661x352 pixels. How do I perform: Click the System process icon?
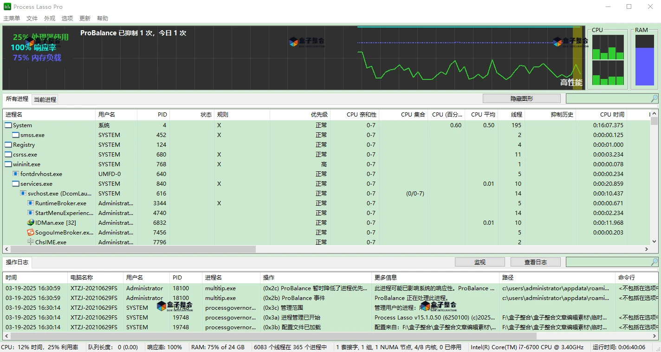(8, 125)
